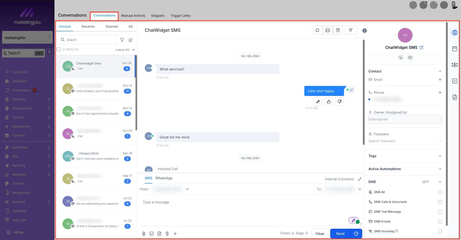Add a phone number with plus icon

440,92
